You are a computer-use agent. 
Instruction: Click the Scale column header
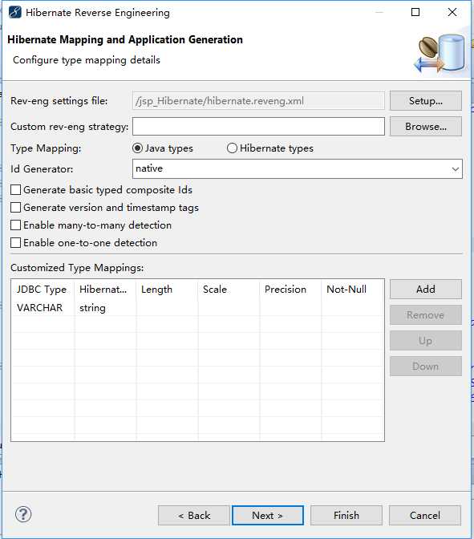coord(229,290)
